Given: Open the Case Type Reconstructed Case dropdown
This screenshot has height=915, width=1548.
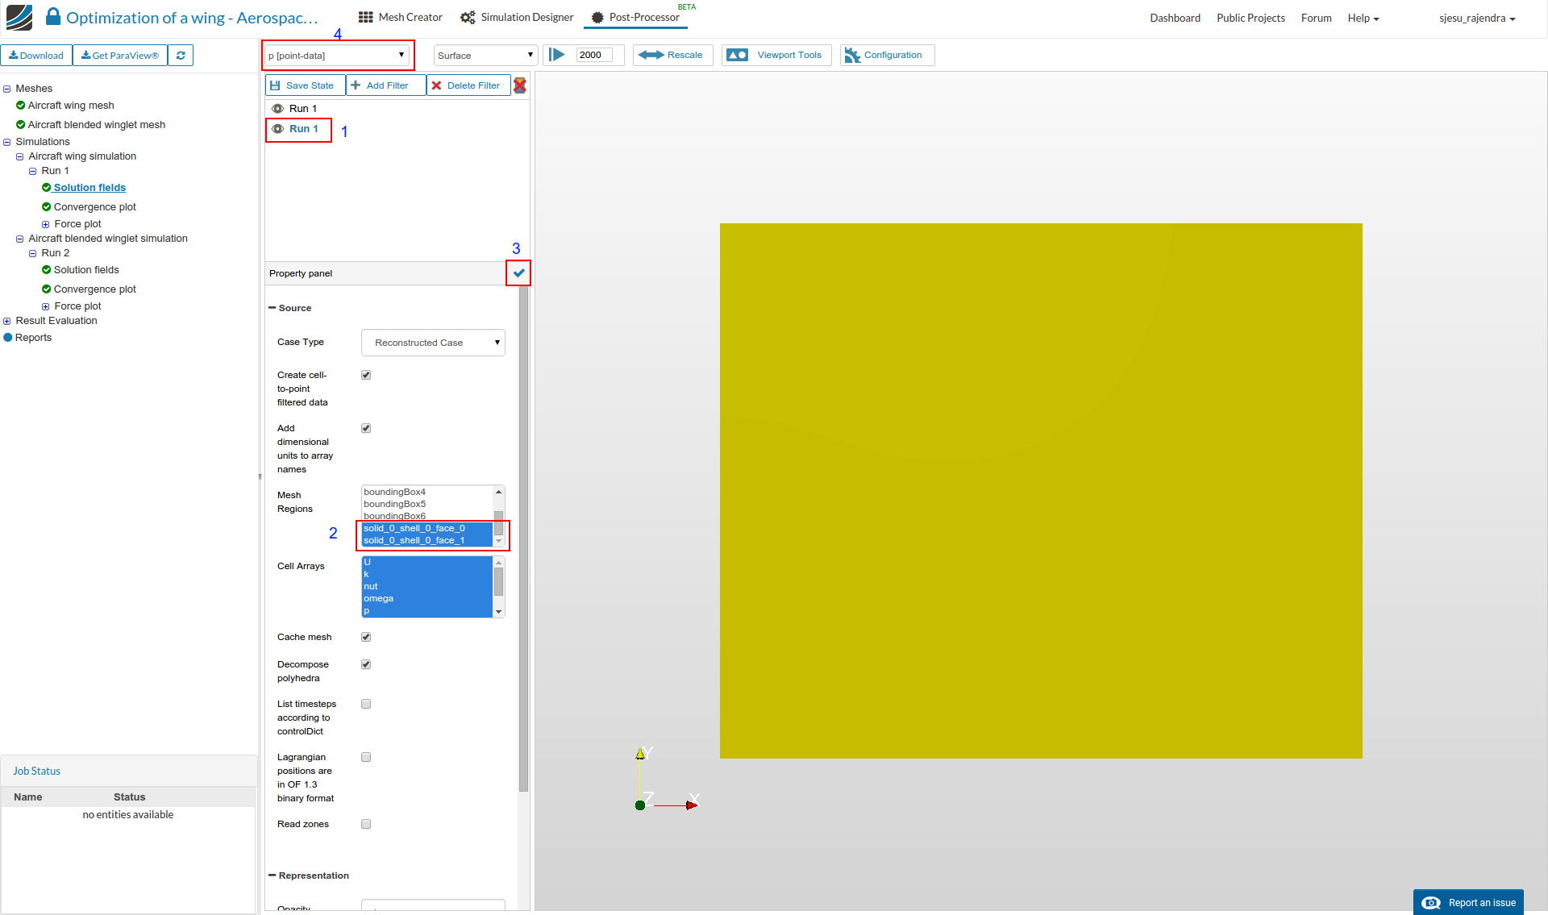Looking at the screenshot, I should coord(433,343).
